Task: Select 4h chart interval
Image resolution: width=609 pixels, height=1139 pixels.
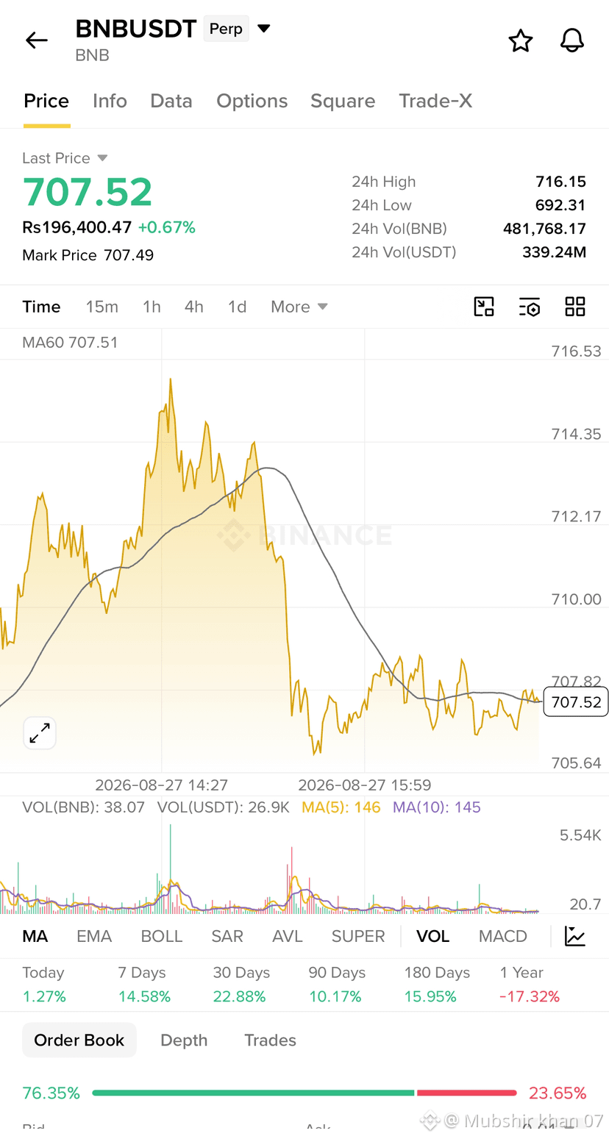Action: click(194, 307)
